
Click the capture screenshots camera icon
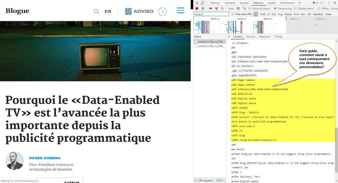point(211,9)
